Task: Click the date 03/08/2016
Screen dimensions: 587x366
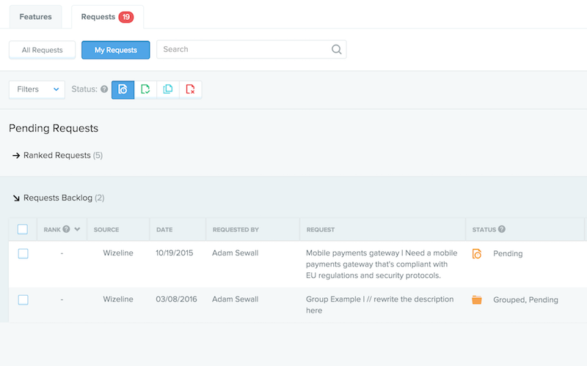Action: click(x=176, y=299)
